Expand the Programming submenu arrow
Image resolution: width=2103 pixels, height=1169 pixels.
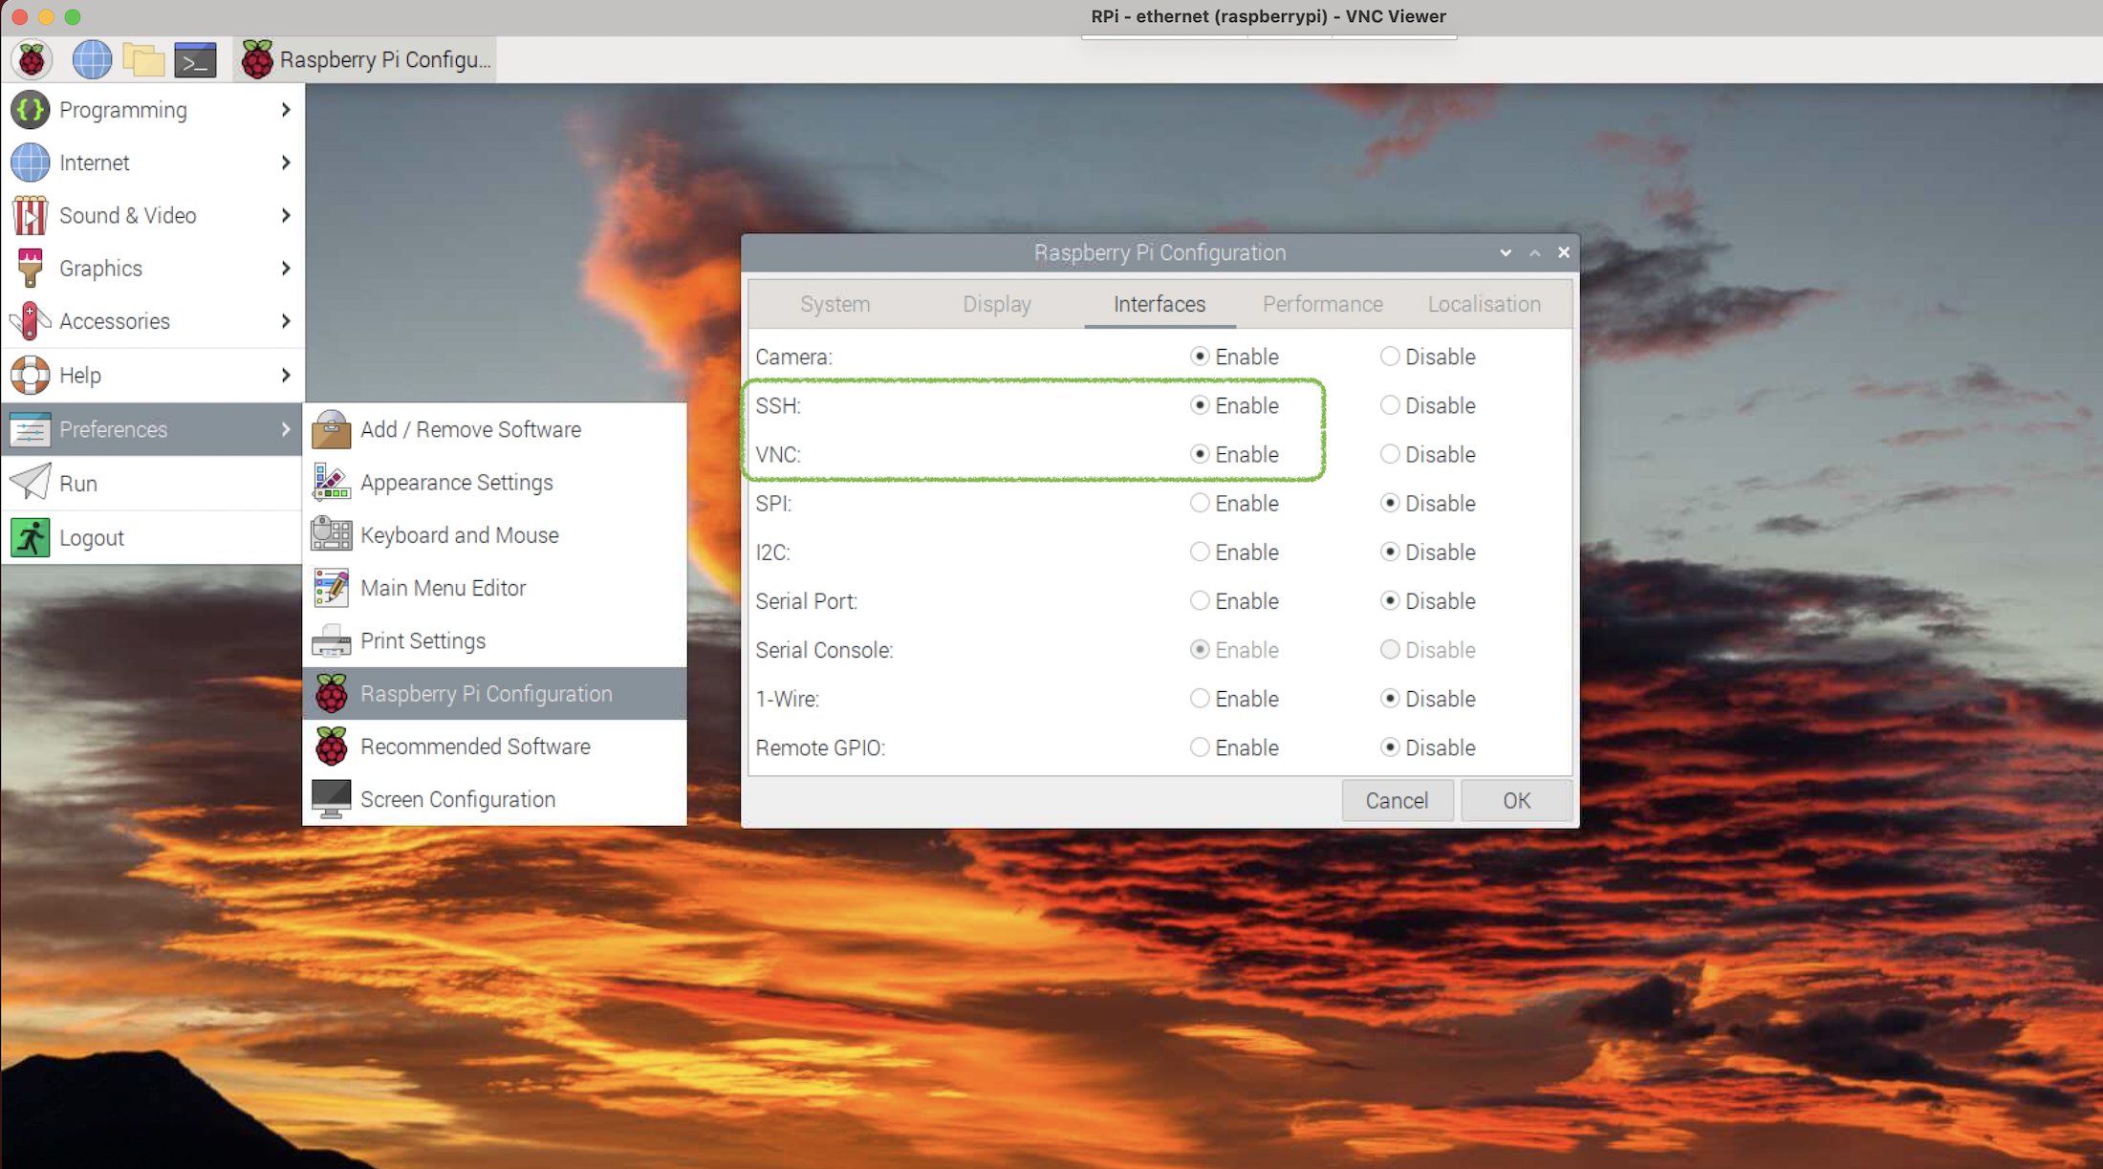(x=286, y=110)
